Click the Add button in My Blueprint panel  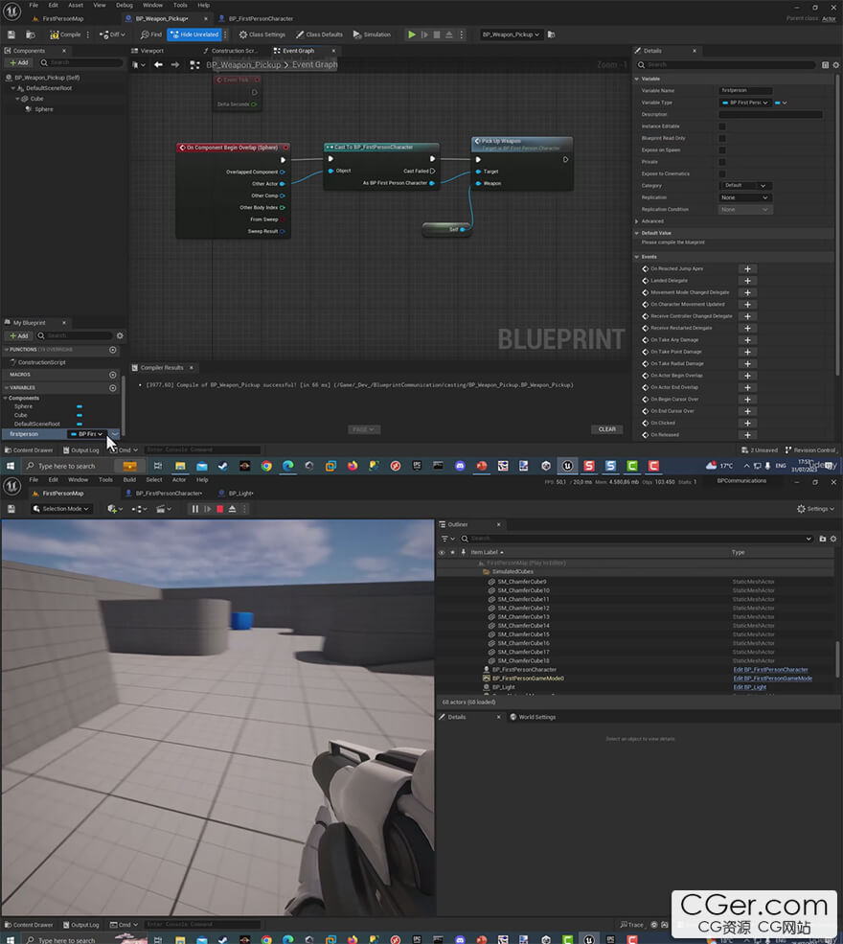[18, 336]
